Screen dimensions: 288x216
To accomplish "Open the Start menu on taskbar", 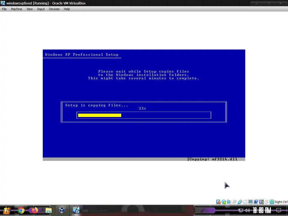I will 6,210.
